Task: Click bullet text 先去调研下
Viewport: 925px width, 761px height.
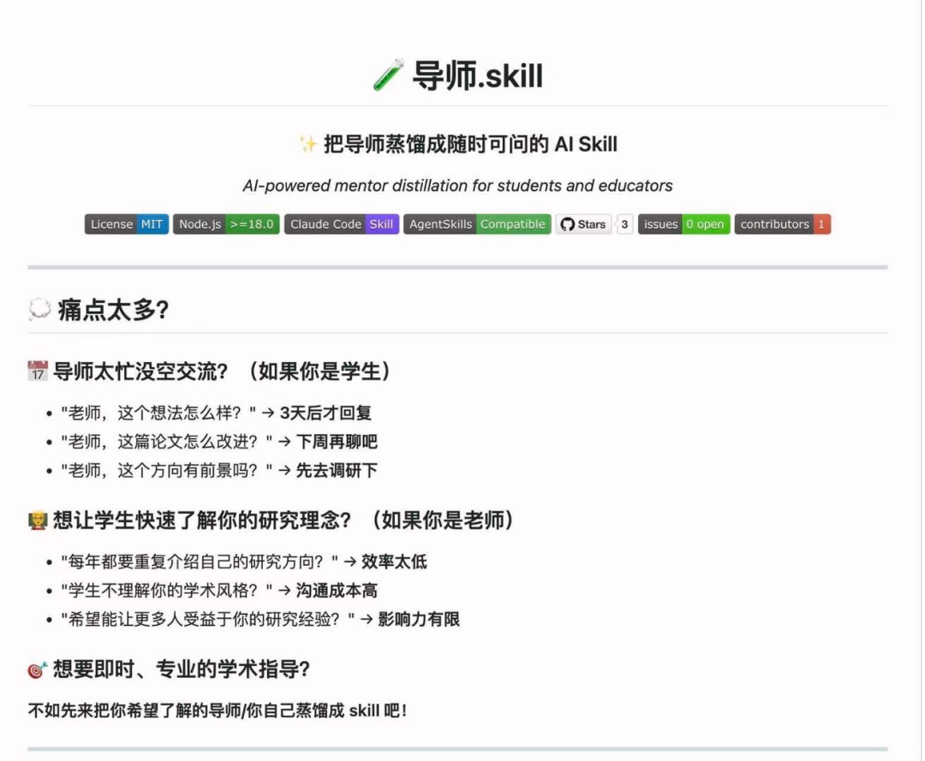Action: point(337,471)
